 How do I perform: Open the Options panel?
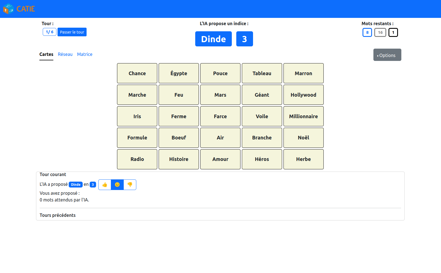pyautogui.click(x=387, y=55)
